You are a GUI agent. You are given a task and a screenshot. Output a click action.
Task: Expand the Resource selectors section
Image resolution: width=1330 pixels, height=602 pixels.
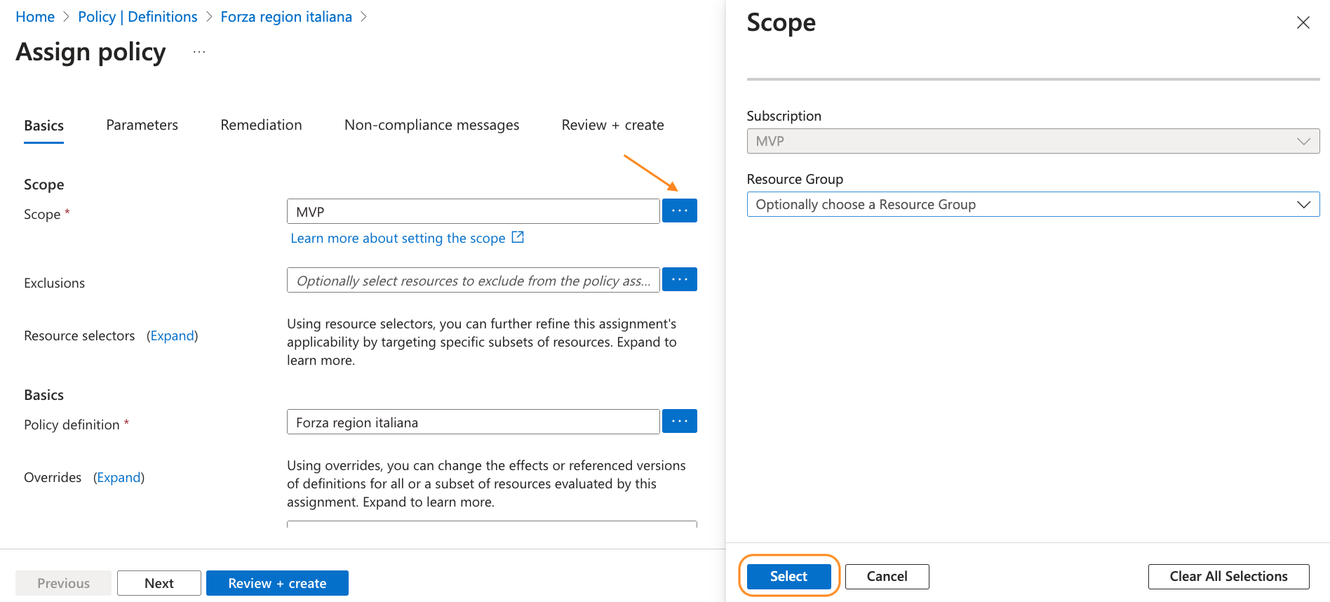click(x=172, y=335)
